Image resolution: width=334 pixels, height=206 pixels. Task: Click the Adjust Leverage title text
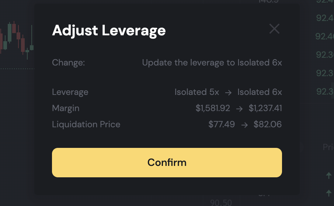tap(109, 30)
